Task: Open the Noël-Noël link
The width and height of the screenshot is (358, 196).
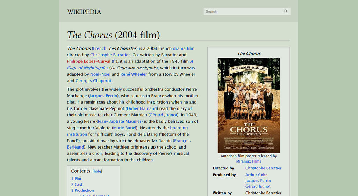Action: coord(100,74)
